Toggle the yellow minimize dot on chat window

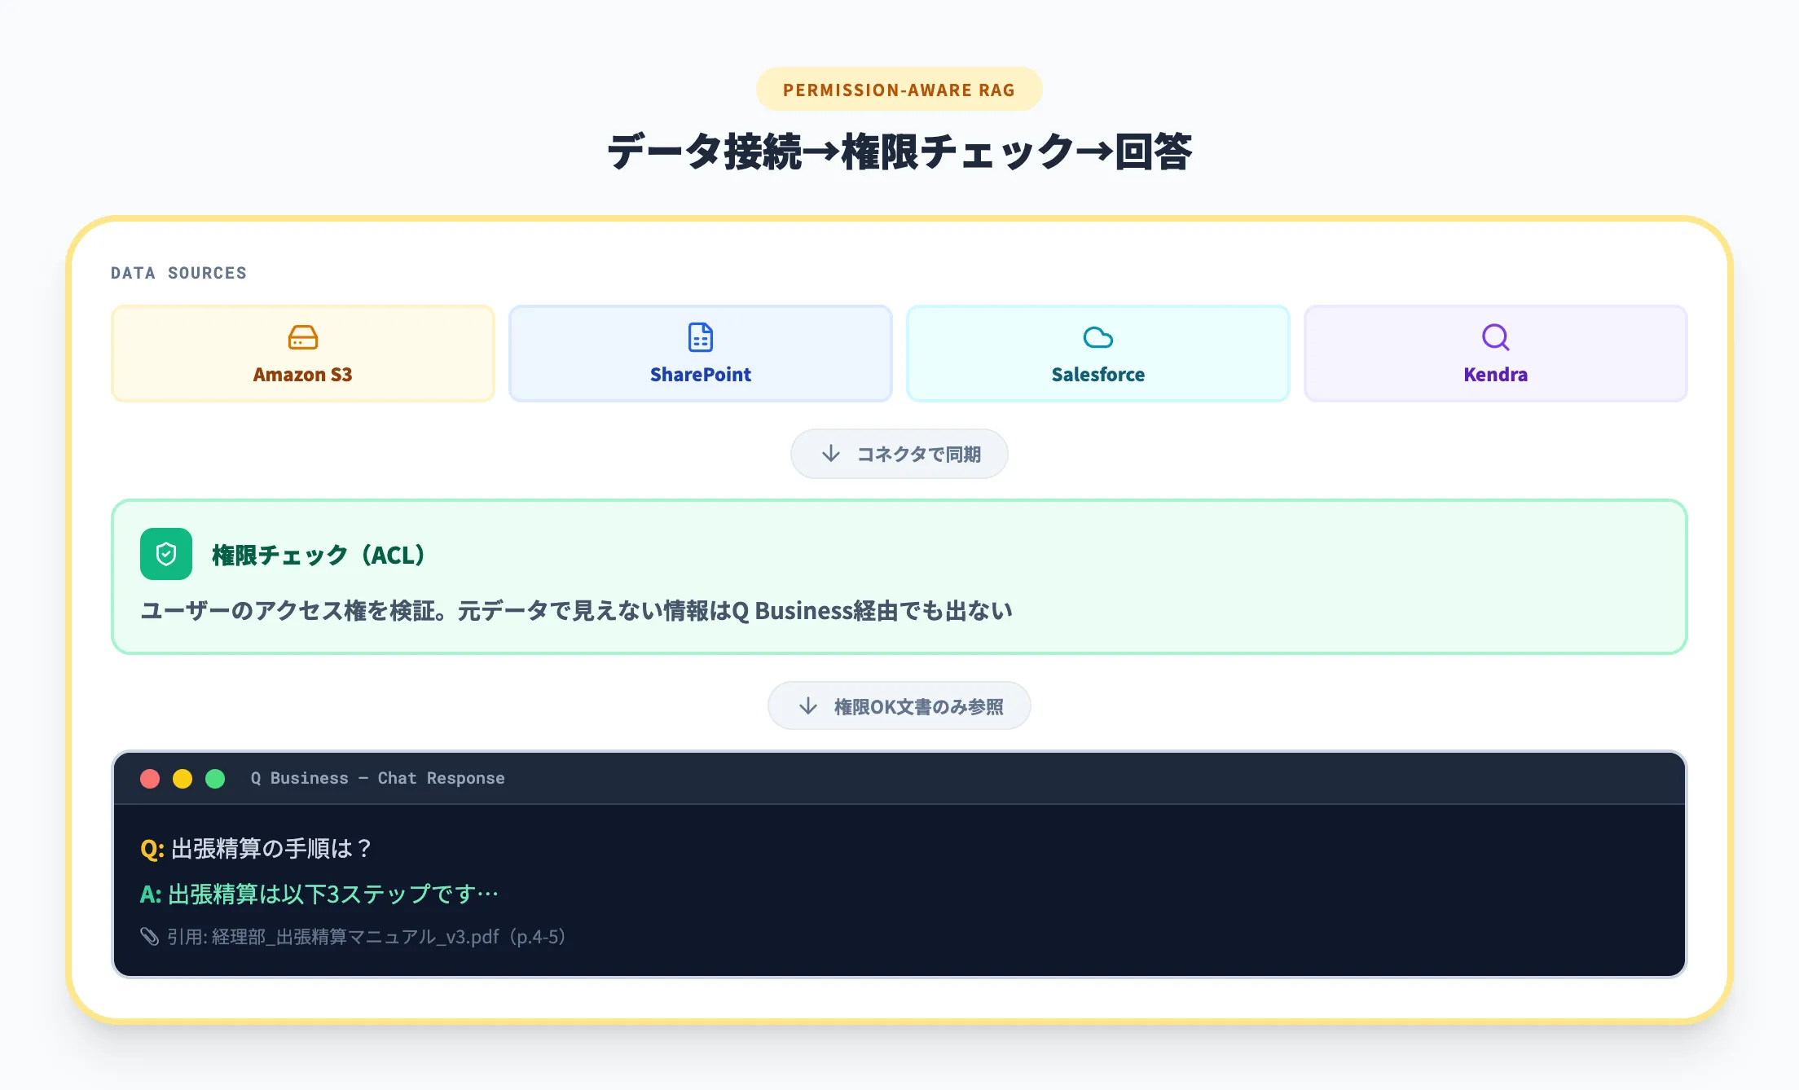[182, 778]
